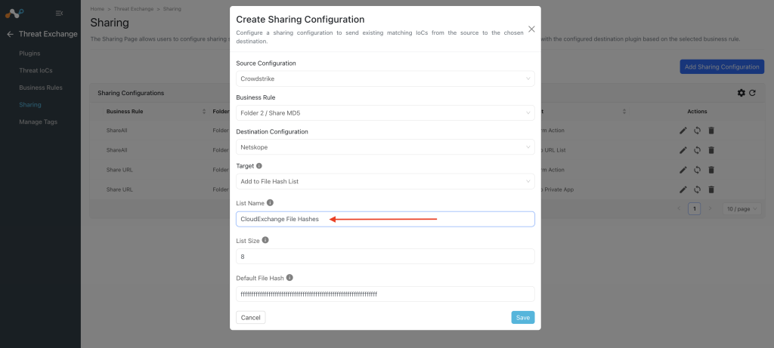Select Sharing in sidebar
The width and height of the screenshot is (774, 348).
pos(30,105)
